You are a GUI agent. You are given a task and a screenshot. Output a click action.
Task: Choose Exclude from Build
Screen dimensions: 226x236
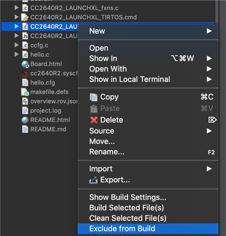pos(148,229)
